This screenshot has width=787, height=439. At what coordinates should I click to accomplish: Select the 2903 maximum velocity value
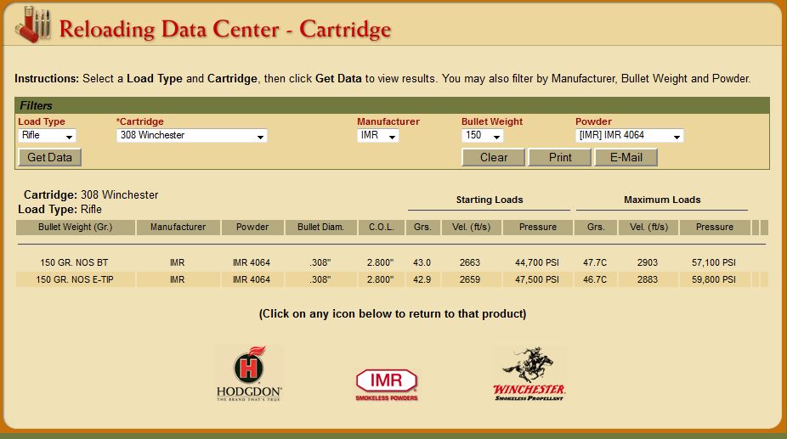[x=648, y=262]
